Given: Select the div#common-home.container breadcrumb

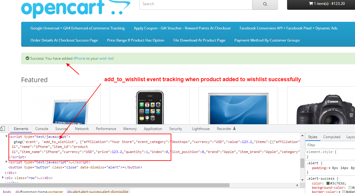Looking at the screenshot, I should pos(39,191).
